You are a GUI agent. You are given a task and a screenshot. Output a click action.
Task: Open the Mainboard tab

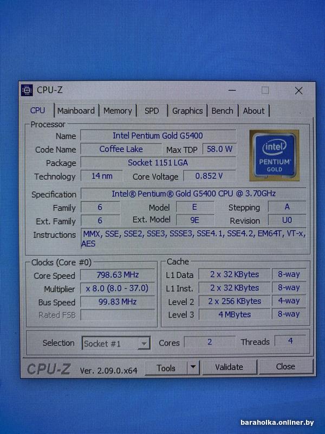(x=76, y=111)
